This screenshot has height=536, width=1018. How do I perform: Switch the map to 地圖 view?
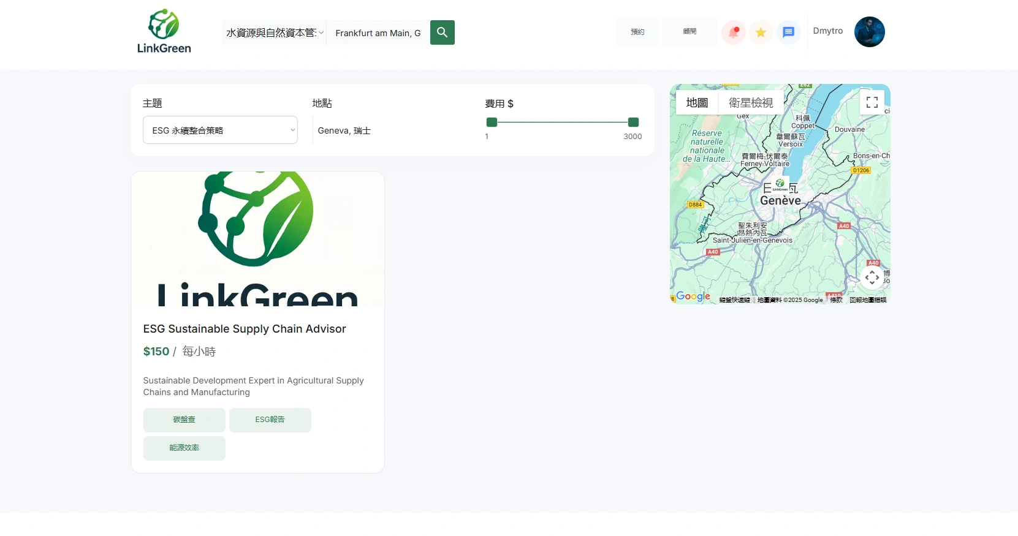tap(697, 102)
